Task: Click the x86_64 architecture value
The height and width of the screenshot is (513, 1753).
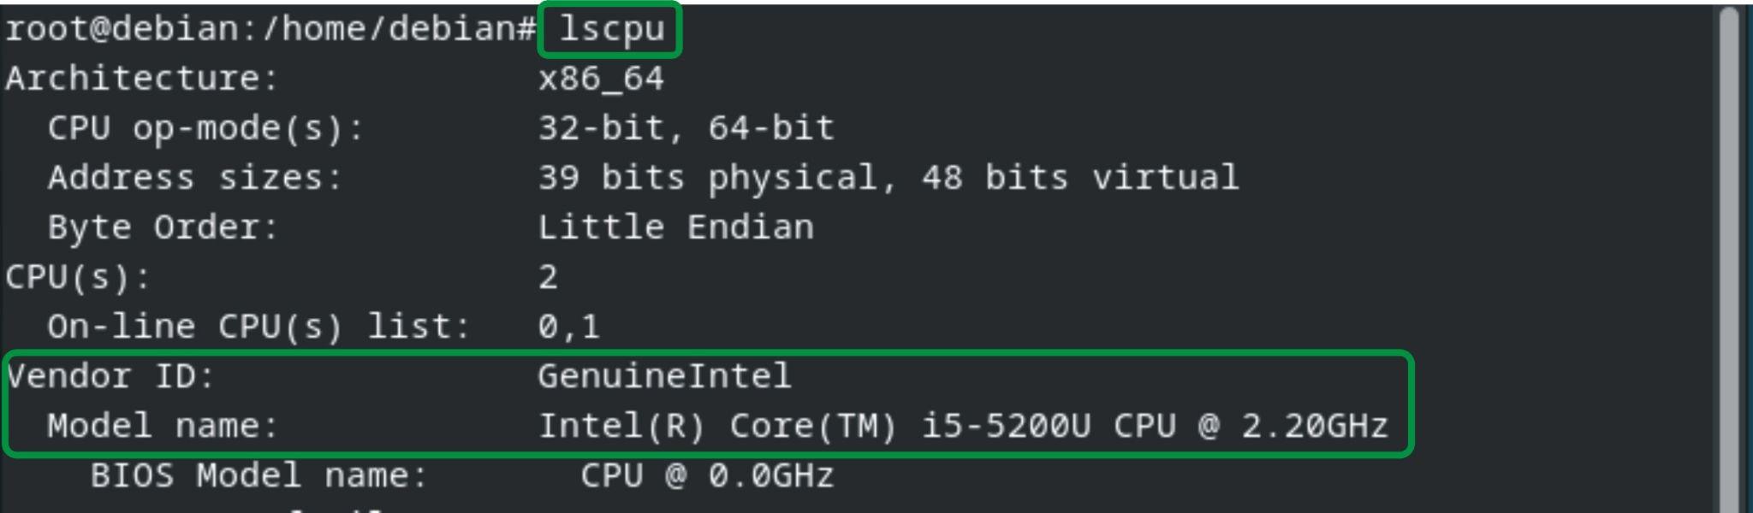Action: tap(601, 79)
